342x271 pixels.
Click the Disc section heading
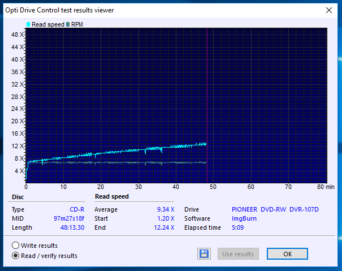coord(18,197)
